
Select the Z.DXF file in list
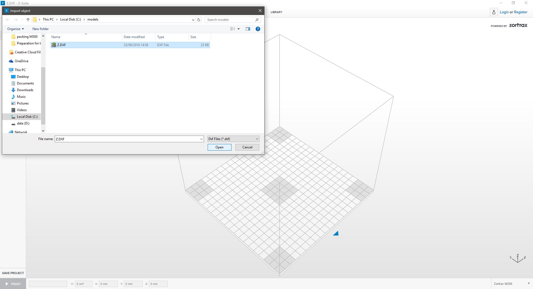click(x=62, y=45)
